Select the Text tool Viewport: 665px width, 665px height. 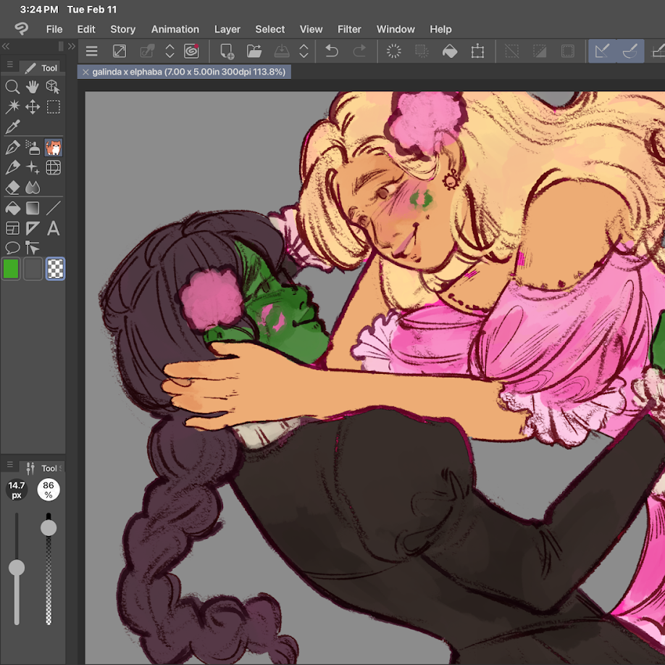(53, 229)
